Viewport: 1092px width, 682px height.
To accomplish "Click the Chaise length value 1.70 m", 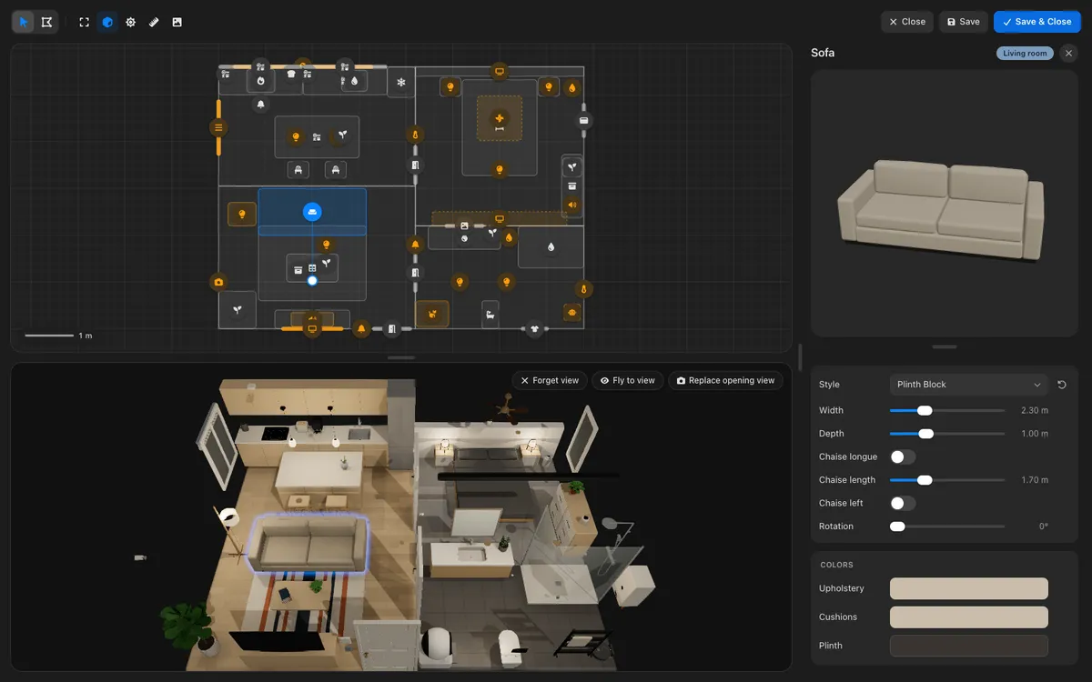I will [1035, 480].
